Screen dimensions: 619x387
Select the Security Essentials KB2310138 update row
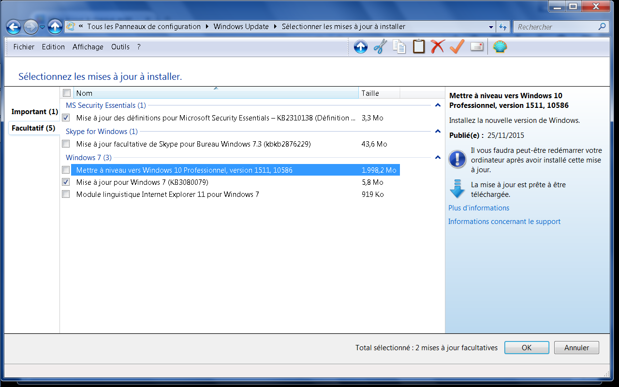pos(216,118)
